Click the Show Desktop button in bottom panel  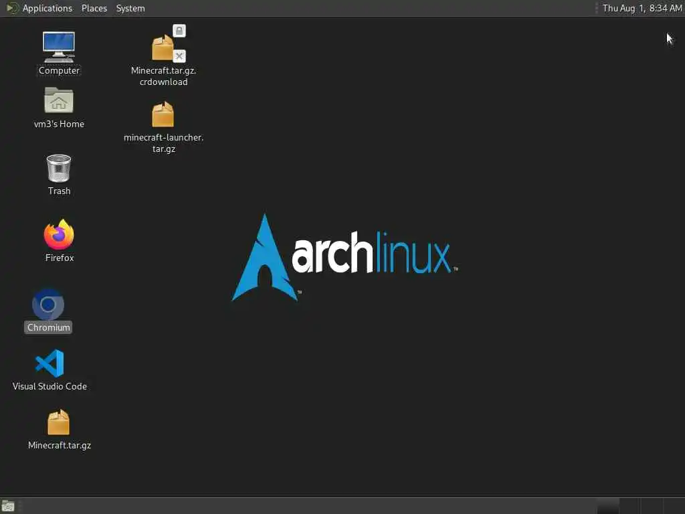tap(8, 506)
